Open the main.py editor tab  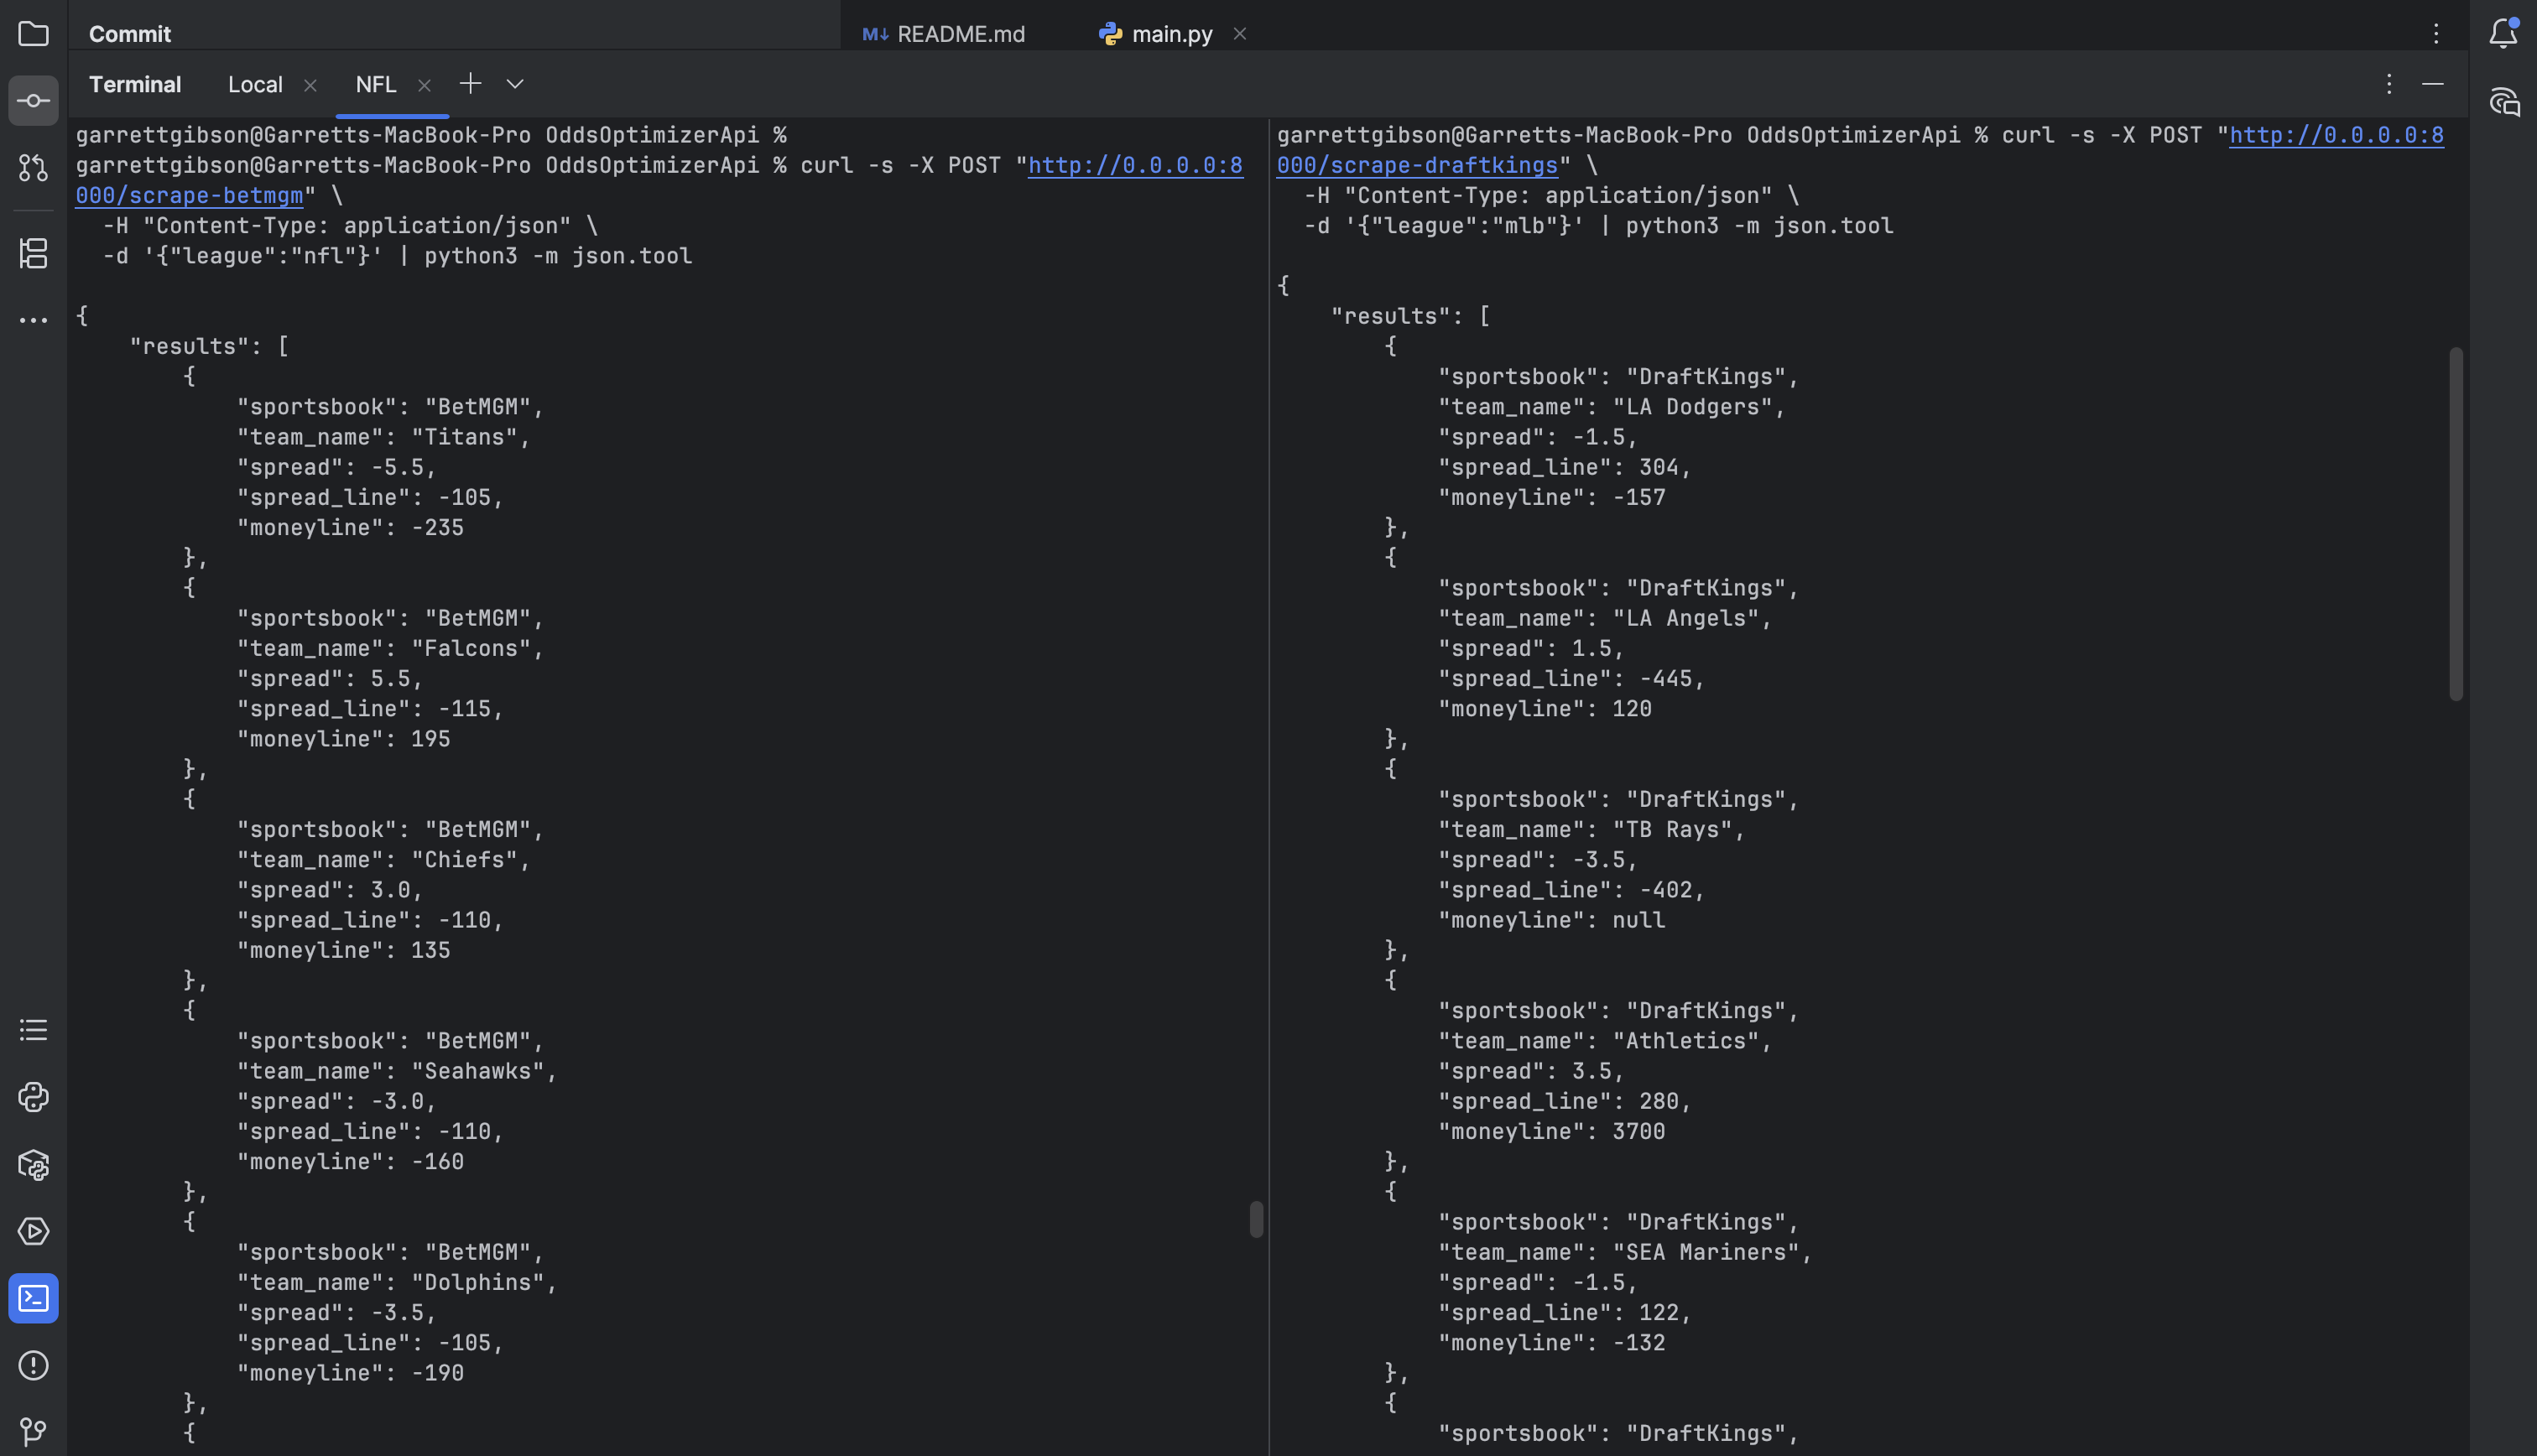1155,34
